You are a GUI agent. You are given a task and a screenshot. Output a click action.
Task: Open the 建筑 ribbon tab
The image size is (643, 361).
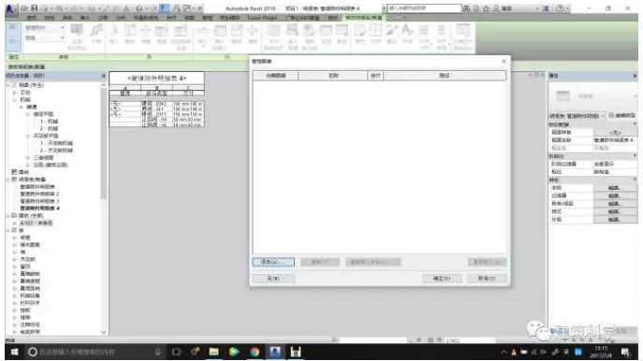click(x=32, y=18)
